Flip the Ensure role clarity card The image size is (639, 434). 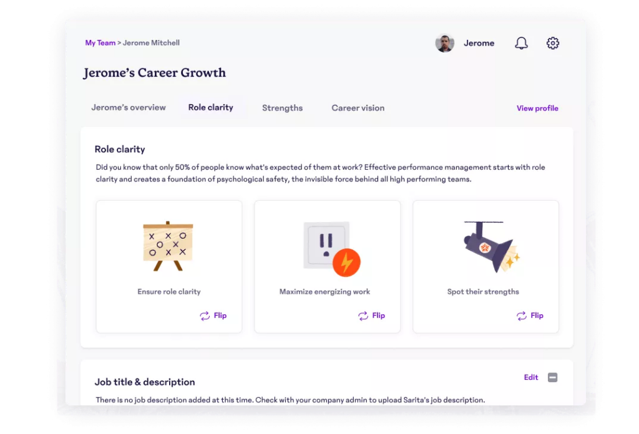[213, 316]
